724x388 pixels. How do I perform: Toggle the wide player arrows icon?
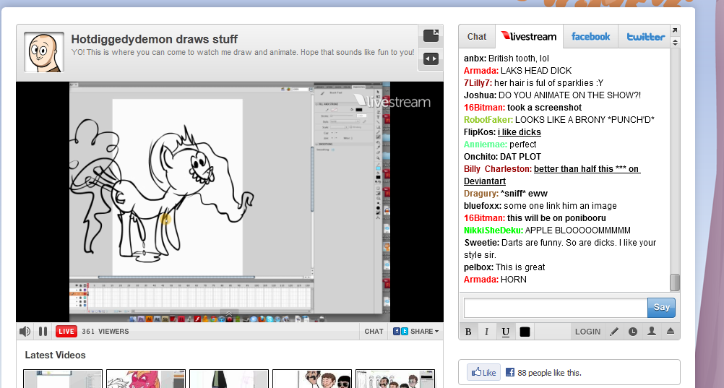431,59
